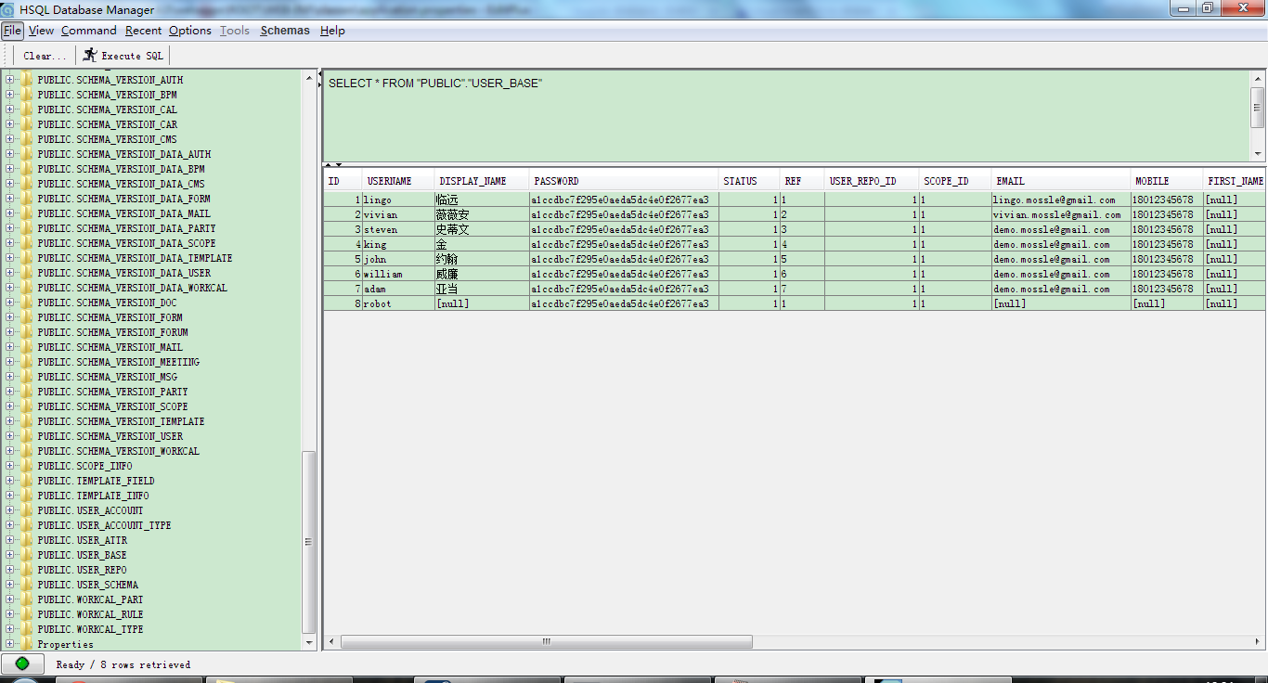The image size is (1268, 683).
Task: Click folder icon of PUBLIC.USER_ATTR
Action: [26, 540]
